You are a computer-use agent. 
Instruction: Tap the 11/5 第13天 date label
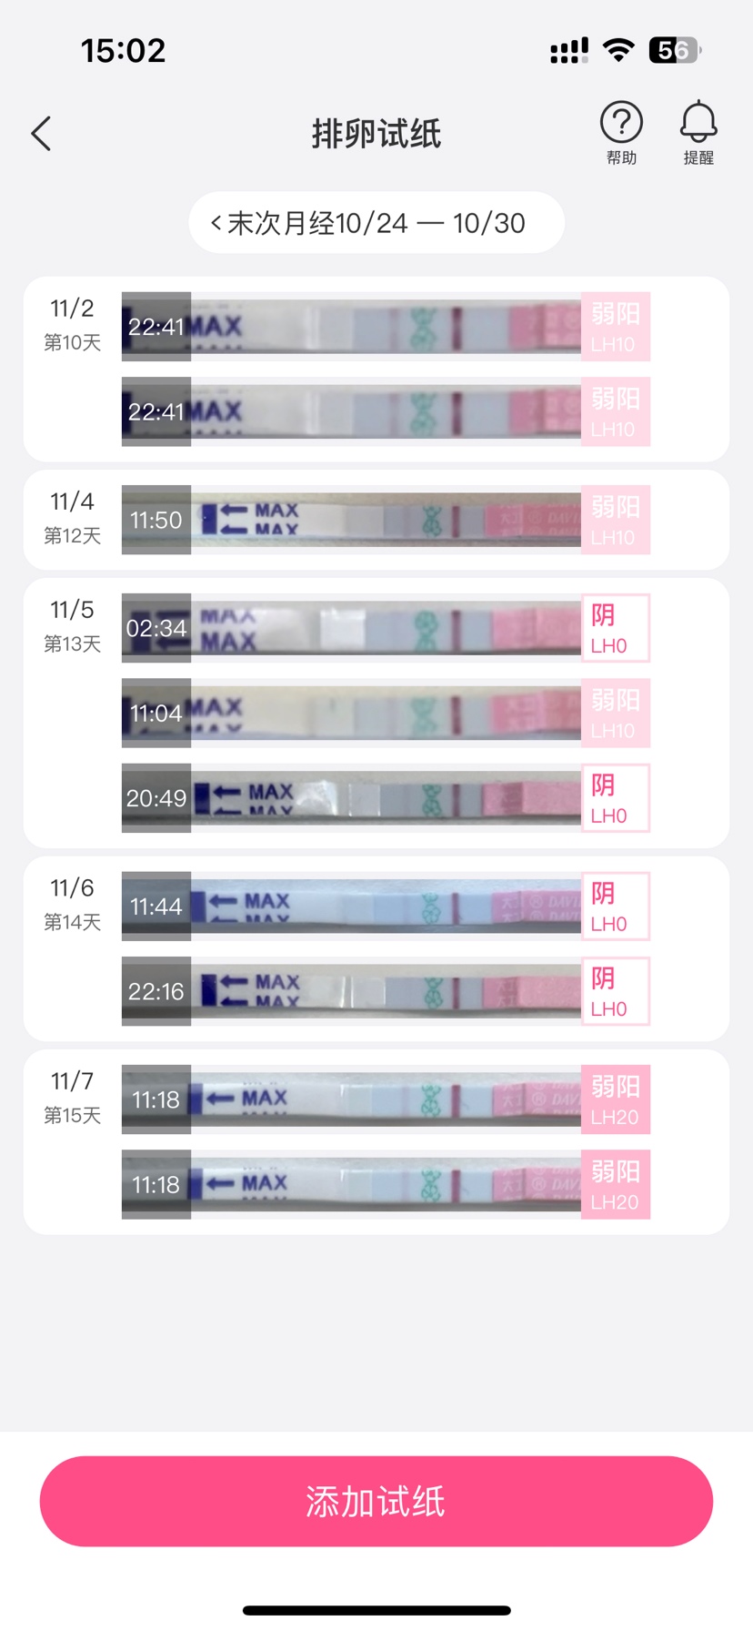(72, 625)
